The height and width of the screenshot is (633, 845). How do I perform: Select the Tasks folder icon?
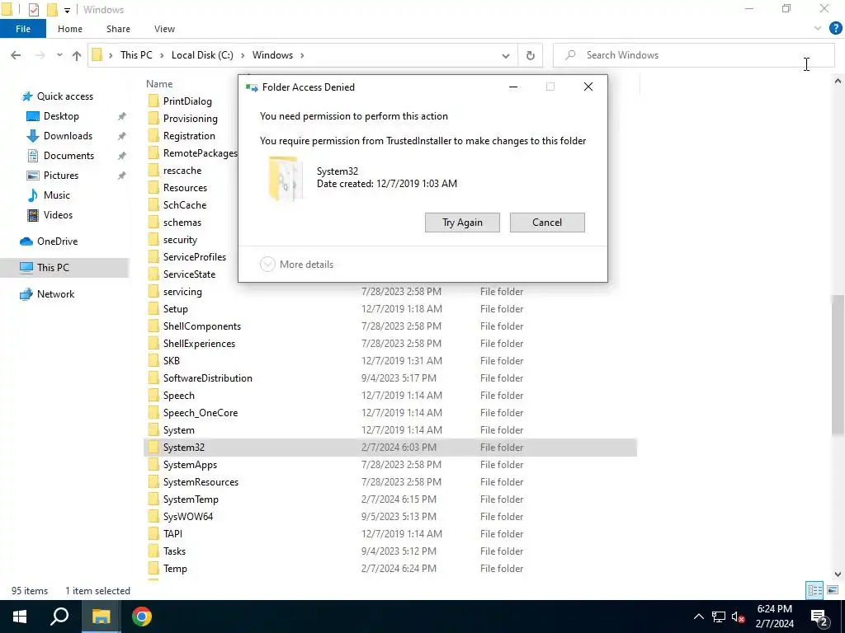(153, 551)
